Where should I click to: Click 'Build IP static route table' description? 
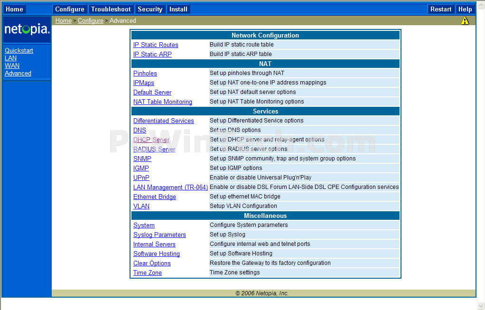point(242,45)
